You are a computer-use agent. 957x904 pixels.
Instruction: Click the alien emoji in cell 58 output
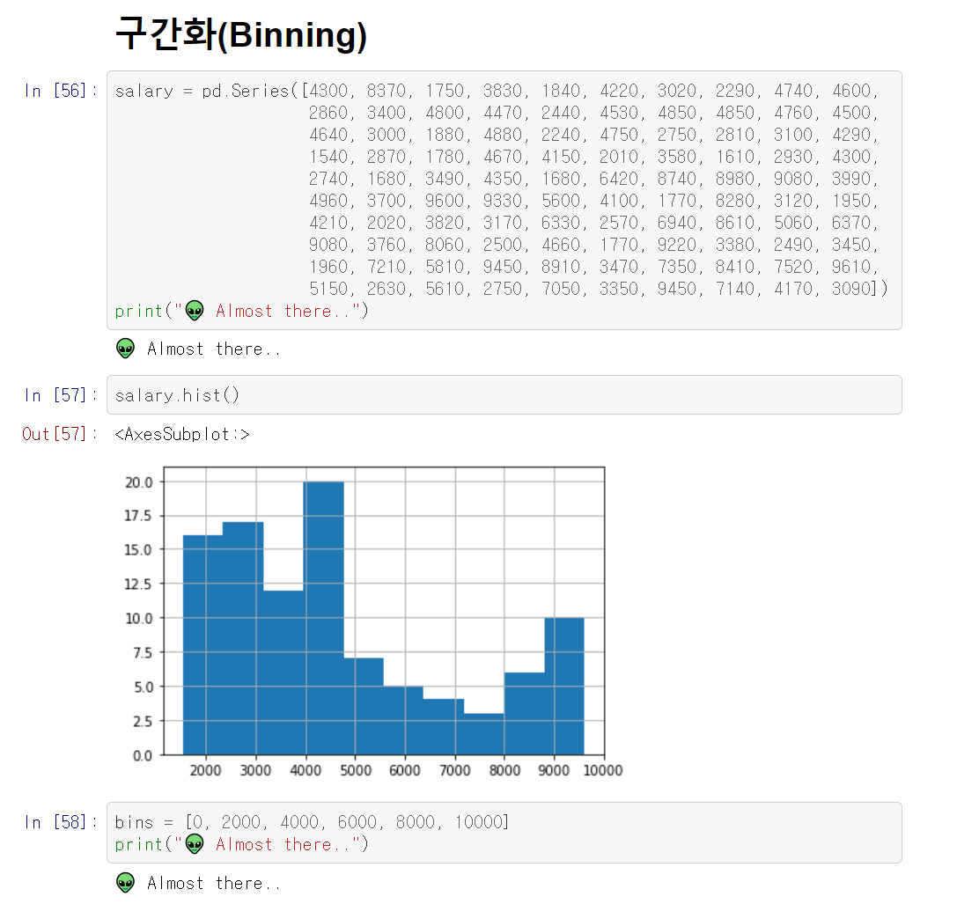point(125,883)
